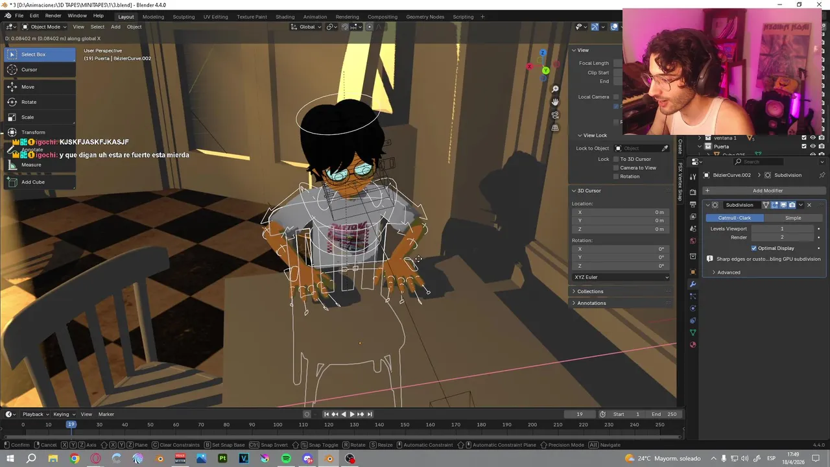Click the Add Modifier button

763,191
